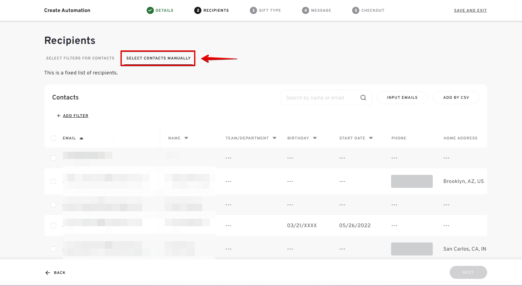Click the Home Address column header
522x286 pixels.
tap(460, 138)
